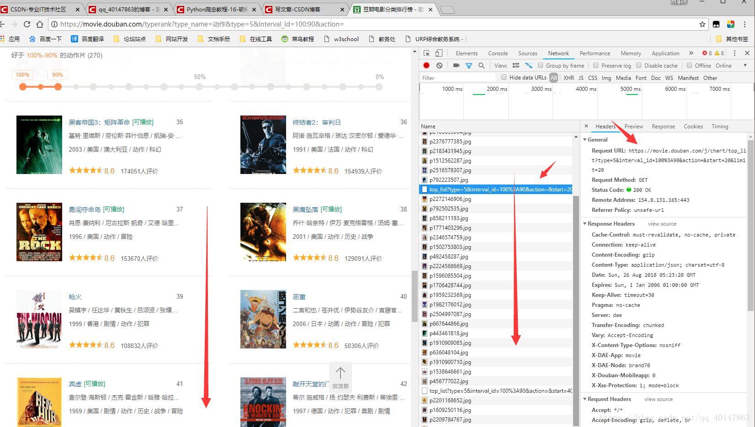This screenshot has width=755, height=427.
Task: Click view source beside Response Headers
Action: coord(662,223)
